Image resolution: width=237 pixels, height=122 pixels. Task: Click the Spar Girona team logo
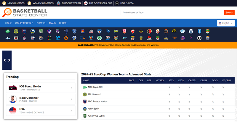[x=149, y=38]
